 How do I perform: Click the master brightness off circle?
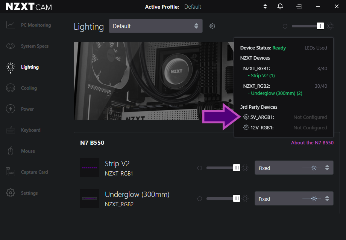click(285, 26)
